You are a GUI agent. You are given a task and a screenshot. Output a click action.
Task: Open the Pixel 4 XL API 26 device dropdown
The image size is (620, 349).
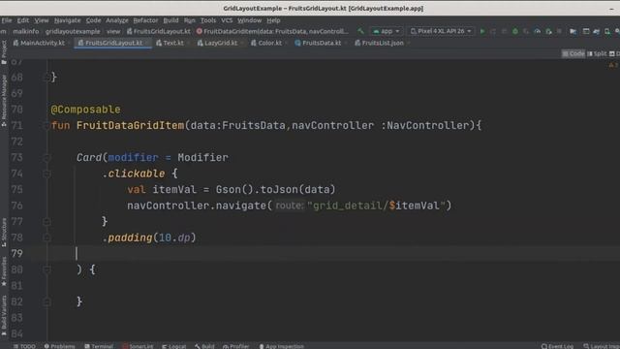441,31
